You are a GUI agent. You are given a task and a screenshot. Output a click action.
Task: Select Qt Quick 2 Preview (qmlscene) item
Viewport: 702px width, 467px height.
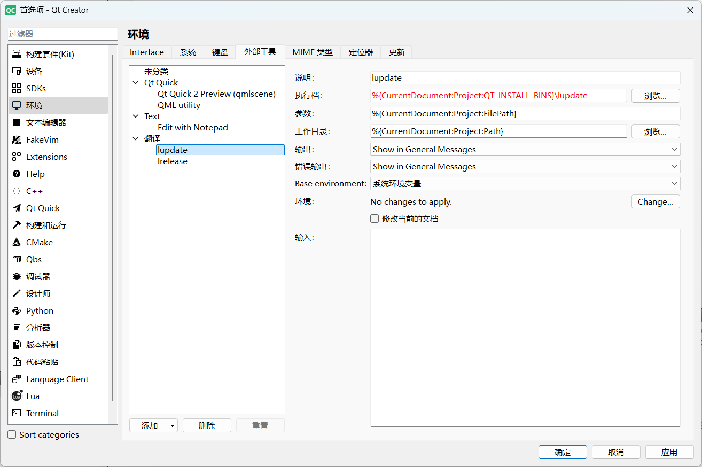(x=216, y=94)
